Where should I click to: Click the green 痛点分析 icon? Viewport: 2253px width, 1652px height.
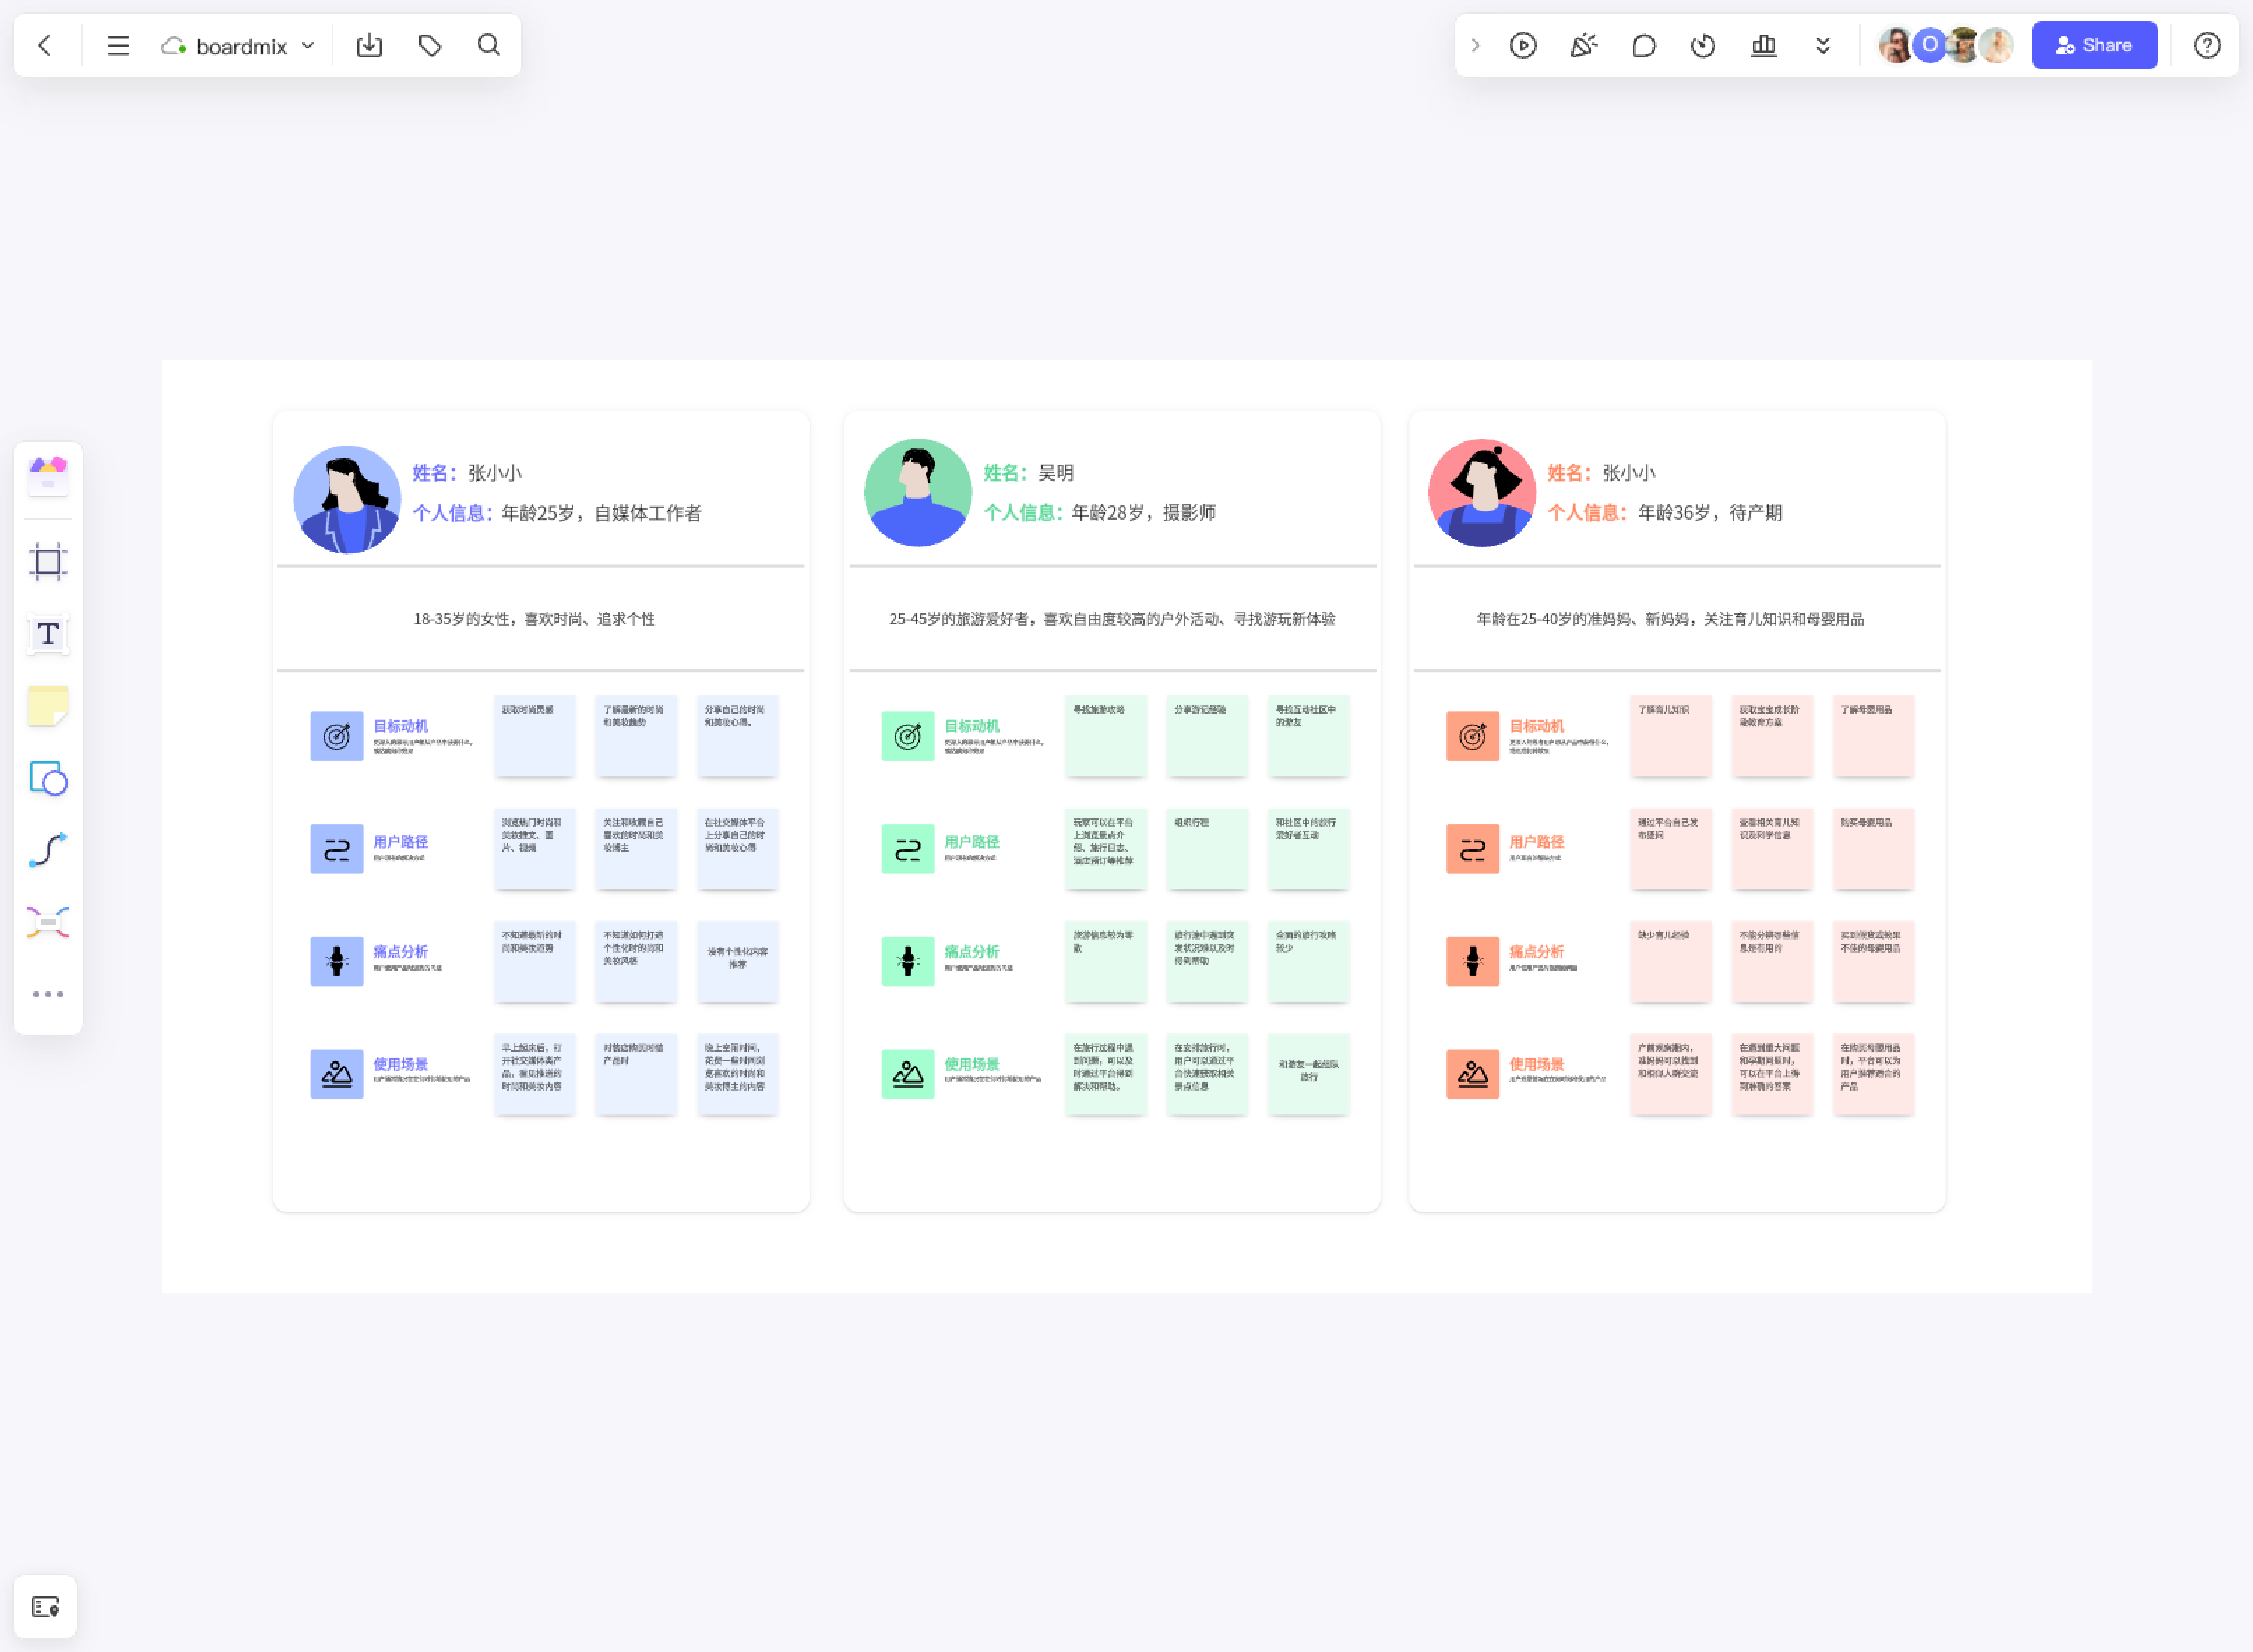click(x=908, y=962)
